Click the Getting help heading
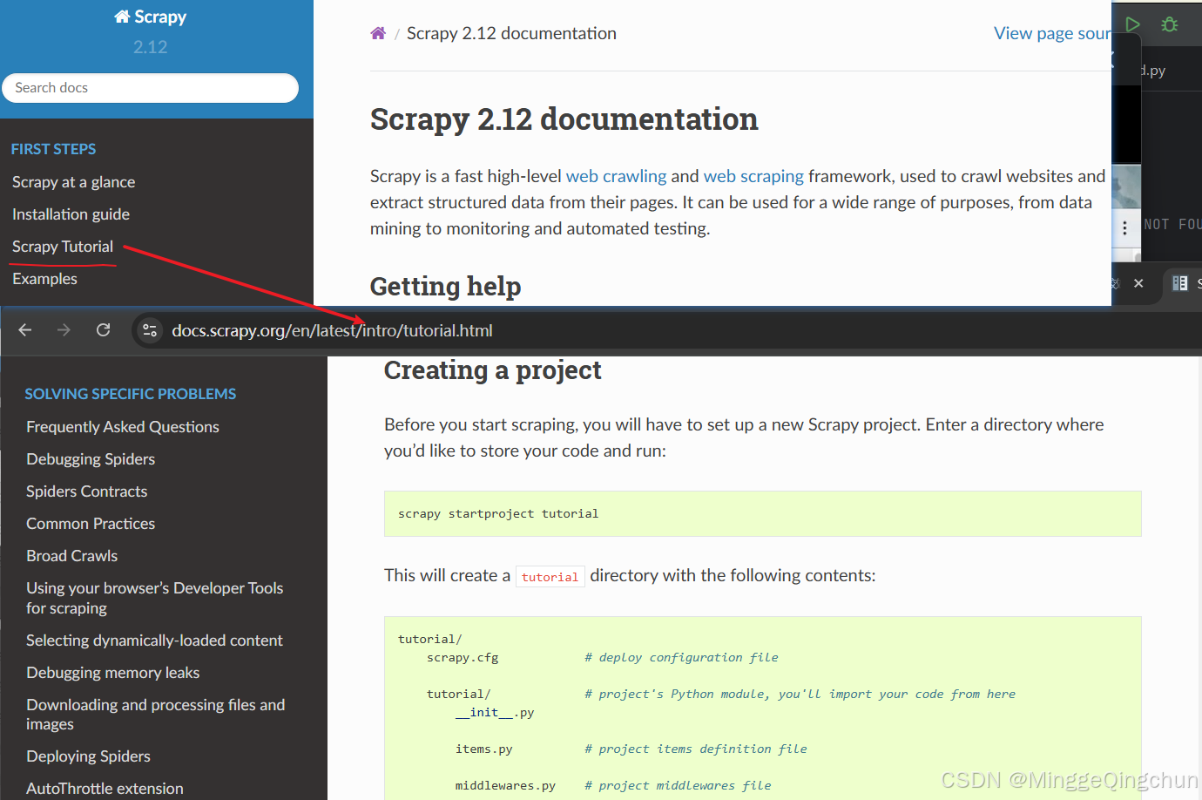The height and width of the screenshot is (800, 1202). [x=446, y=286]
